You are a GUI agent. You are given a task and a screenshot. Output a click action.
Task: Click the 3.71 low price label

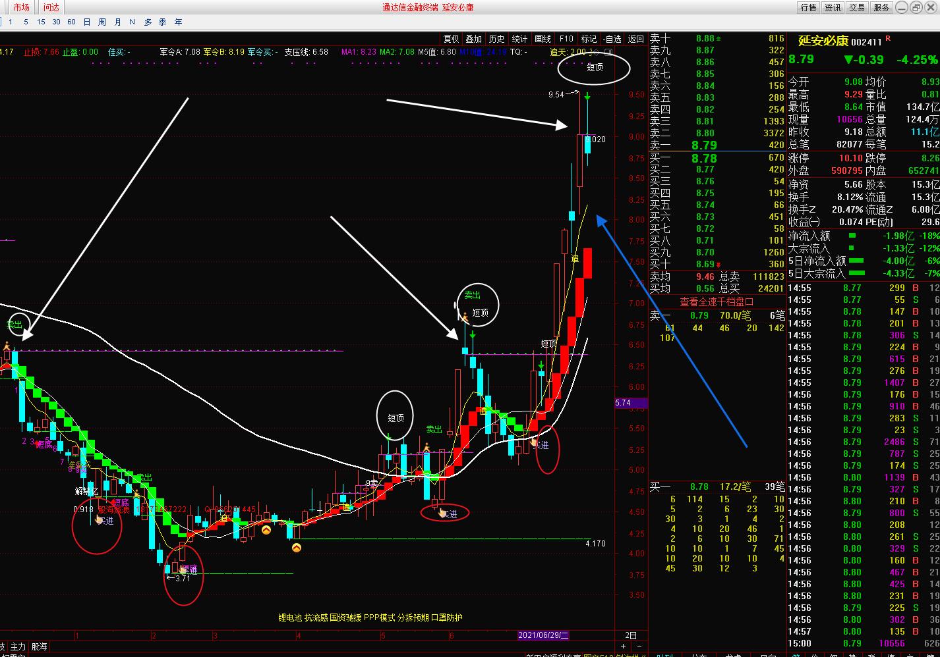pyautogui.click(x=182, y=579)
